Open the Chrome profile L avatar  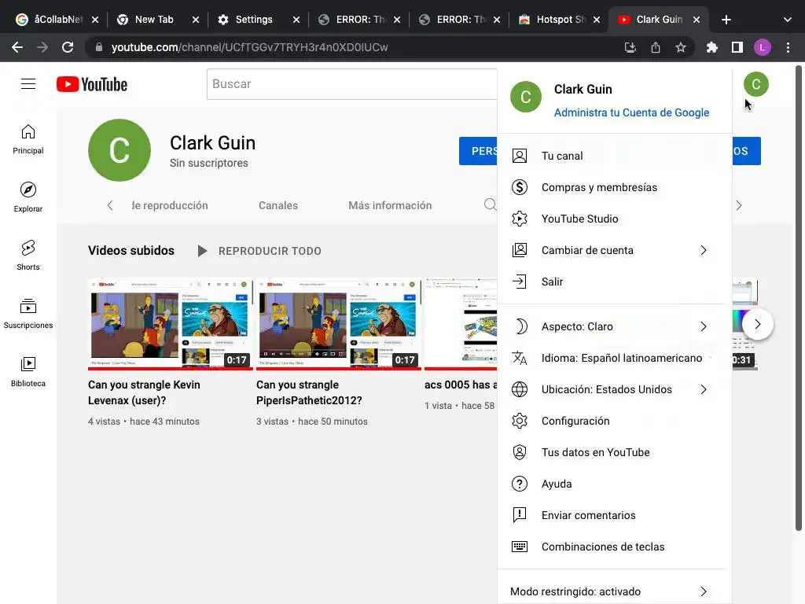763,48
